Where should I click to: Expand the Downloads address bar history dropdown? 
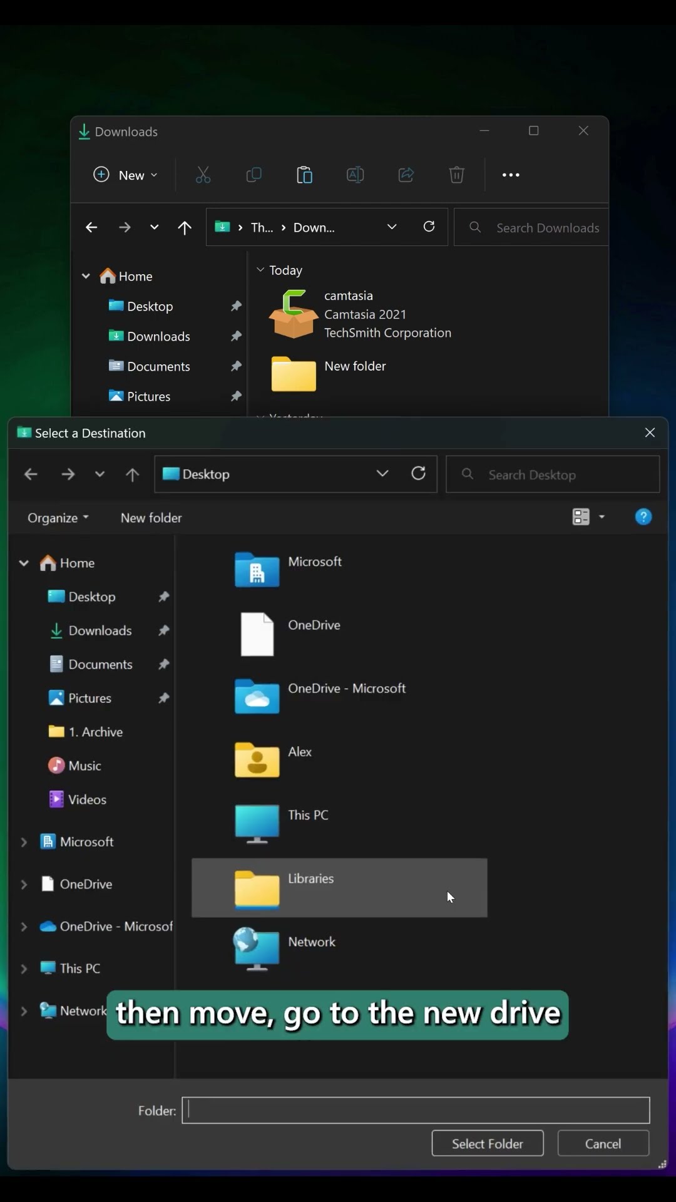(392, 227)
